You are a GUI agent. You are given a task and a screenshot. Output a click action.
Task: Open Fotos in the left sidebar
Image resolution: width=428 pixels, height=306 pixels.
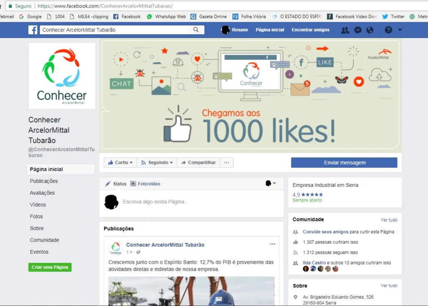pyautogui.click(x=36, y=216)
